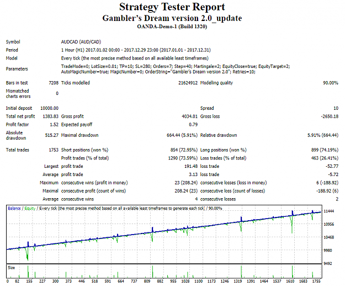Image resolution: width=345 pixels, height=287 pixels.
Task: Click the Equity legend label in chart
Action: pos(30,208)
